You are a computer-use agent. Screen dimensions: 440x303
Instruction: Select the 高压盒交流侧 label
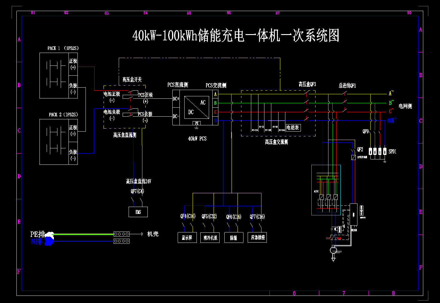(276, 142)
